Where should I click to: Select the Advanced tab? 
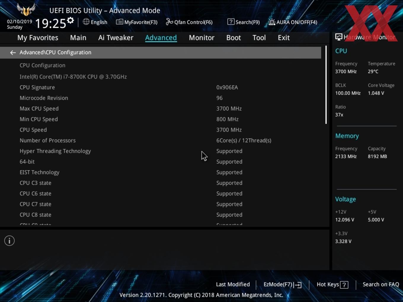coord(161,38)
